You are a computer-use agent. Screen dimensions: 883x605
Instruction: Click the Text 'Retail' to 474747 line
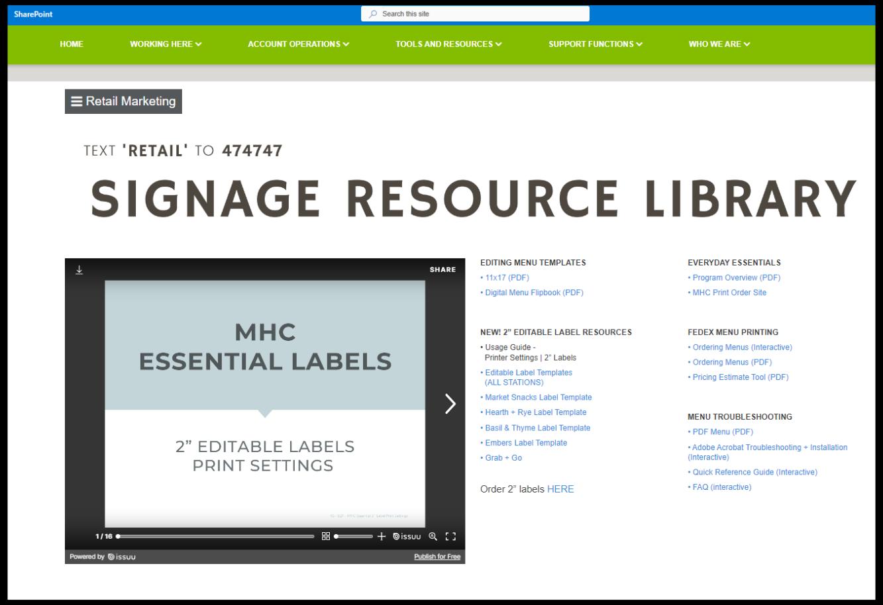(x=183, y=151)
